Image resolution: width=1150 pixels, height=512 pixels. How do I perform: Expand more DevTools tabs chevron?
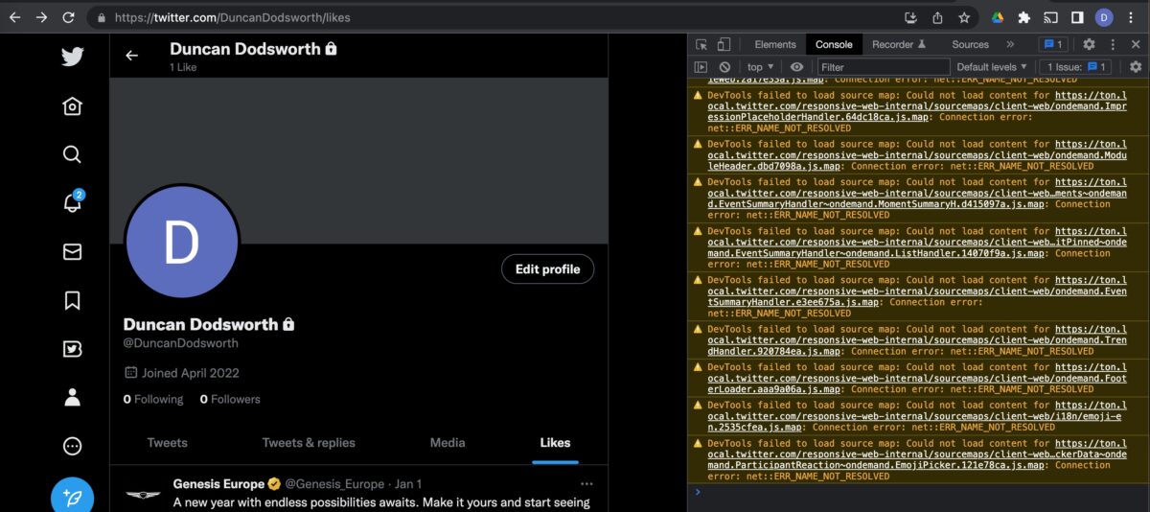1009,44
